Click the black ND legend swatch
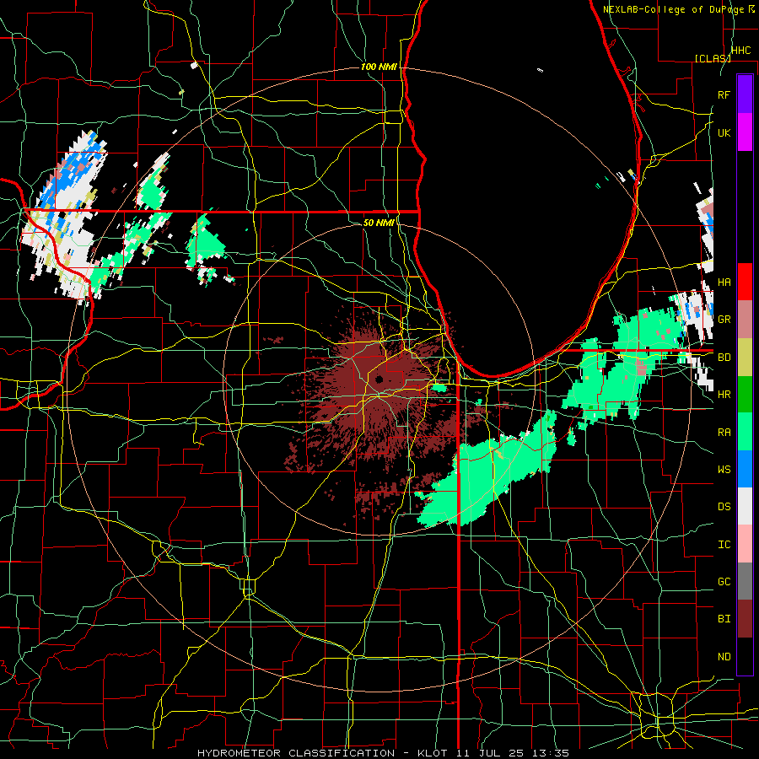759x759 pixels. point(745,656)
